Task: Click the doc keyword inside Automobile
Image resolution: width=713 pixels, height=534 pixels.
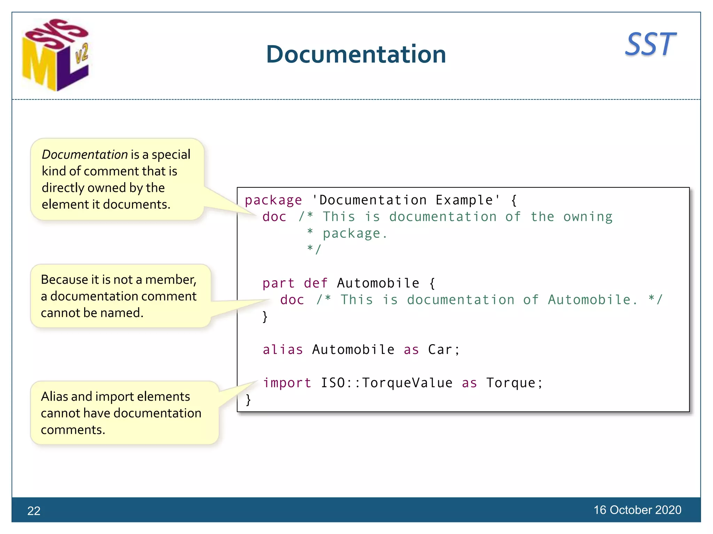Action: tap(292, 300)
